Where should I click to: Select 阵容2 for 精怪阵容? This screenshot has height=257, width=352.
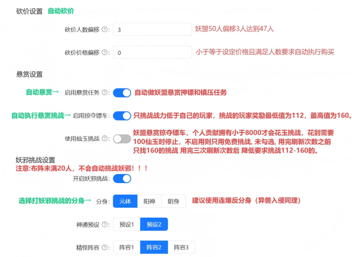[x=154, y=248]
